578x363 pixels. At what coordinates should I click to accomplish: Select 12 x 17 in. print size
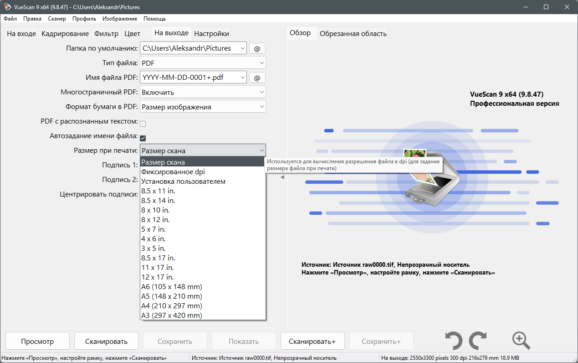click(x=203, y=277)
